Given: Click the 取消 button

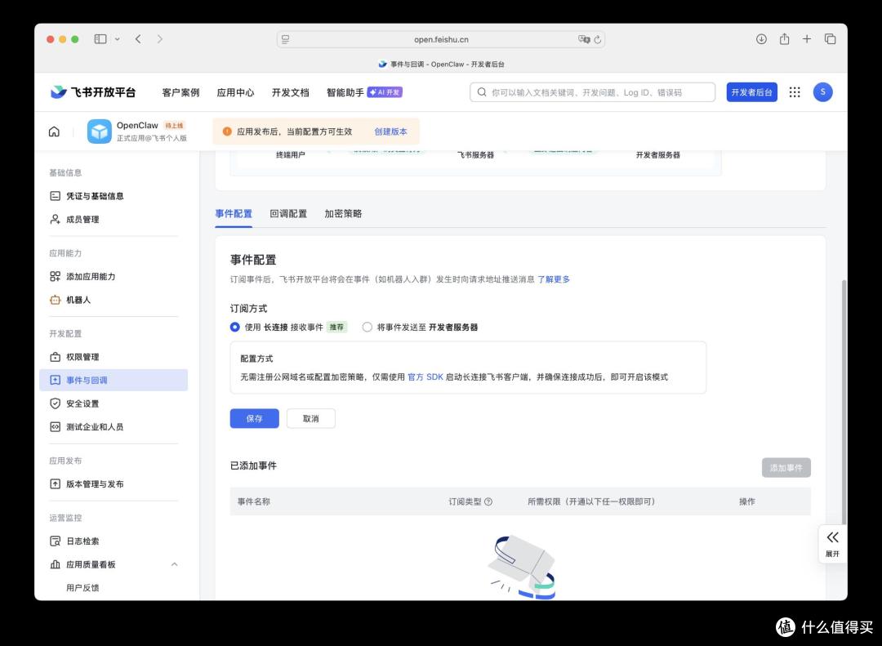Looking at the screenshot, I should coord(311,419).
